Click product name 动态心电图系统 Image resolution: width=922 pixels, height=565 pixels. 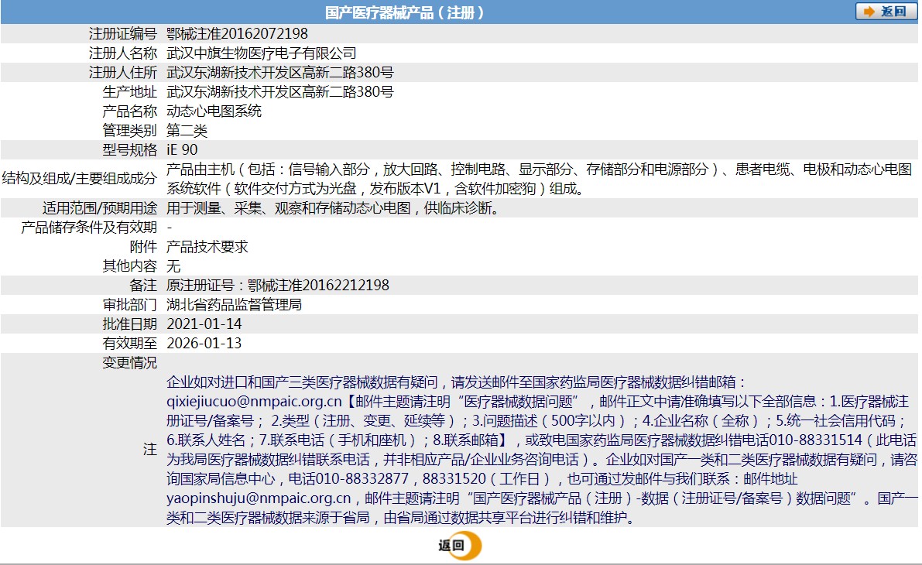[214, 111]
